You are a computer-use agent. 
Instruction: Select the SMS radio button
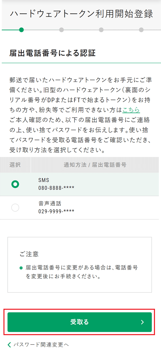click(15, 184)
